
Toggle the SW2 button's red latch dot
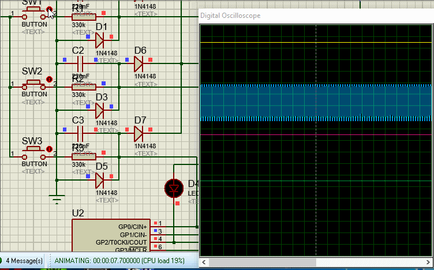(x=49, y=79)
